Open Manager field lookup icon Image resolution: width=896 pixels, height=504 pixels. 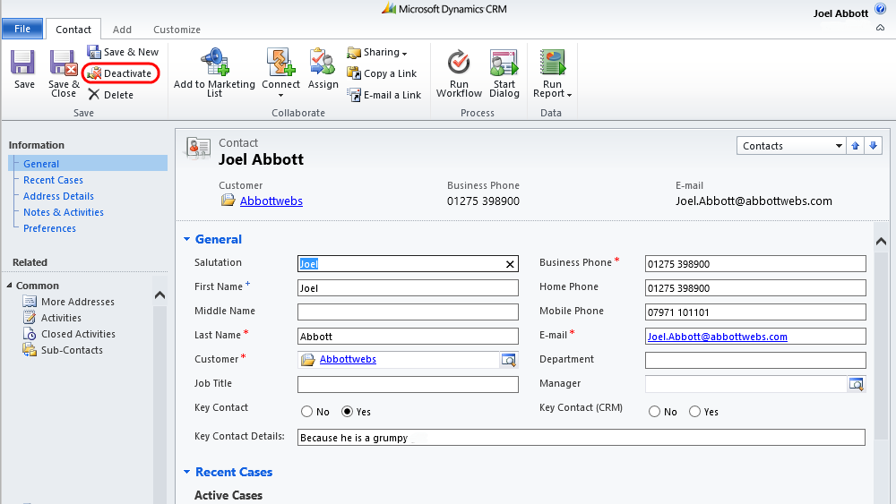[856, 384]
